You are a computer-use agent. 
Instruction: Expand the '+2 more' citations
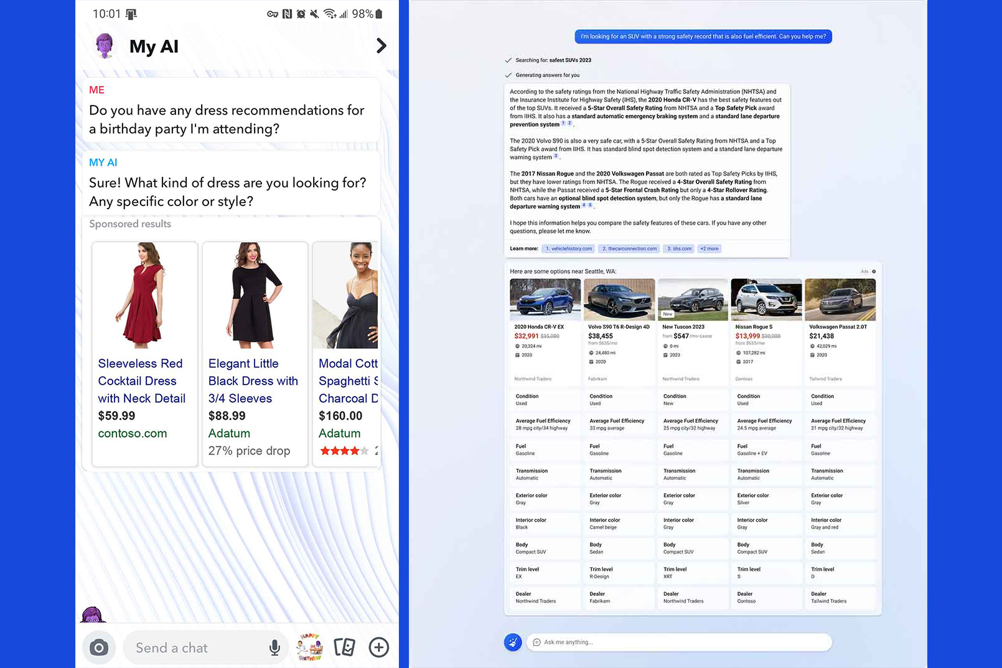709,248
